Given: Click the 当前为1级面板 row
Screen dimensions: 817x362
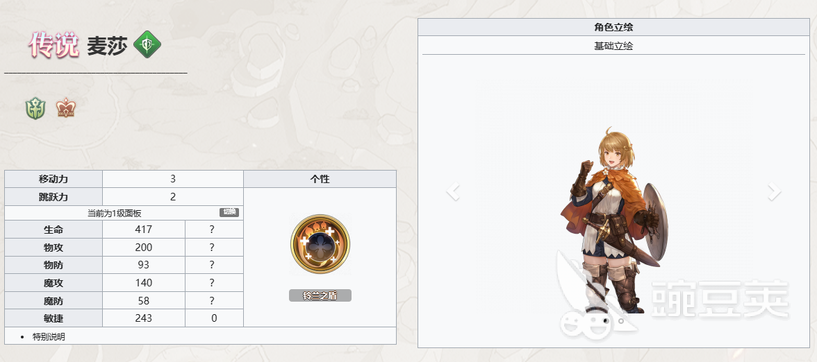Looking at the screenshot, I should (124, 213).
